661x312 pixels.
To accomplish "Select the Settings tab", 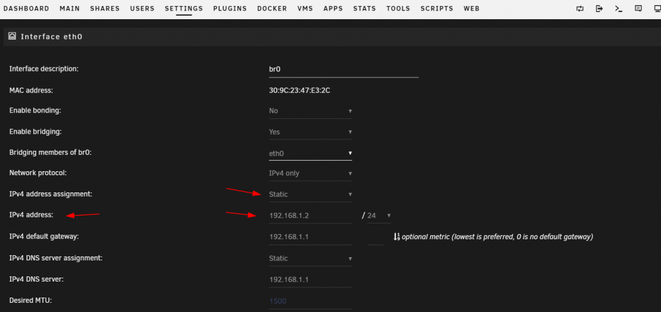I will [x=184, y=9].
